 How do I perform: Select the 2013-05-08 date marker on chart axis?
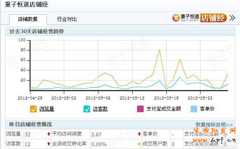pos(98,98)
